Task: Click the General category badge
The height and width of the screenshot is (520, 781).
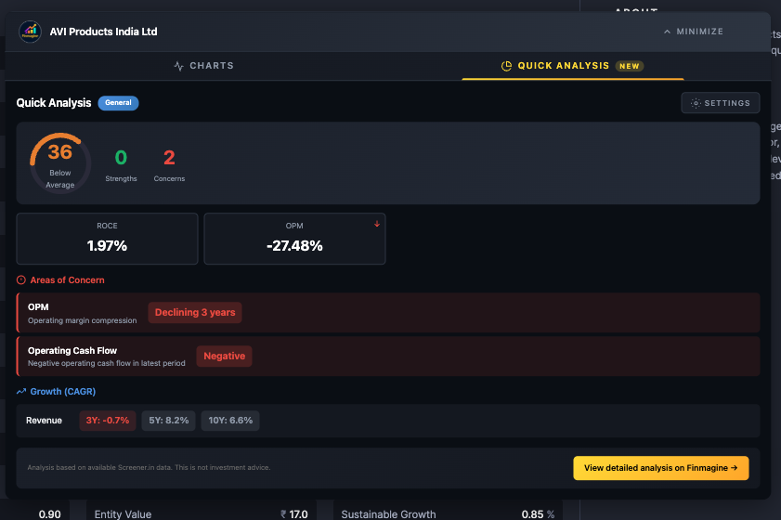Action: (x=118, y=103)
